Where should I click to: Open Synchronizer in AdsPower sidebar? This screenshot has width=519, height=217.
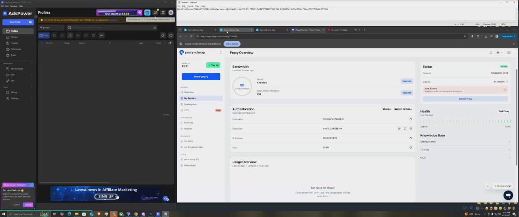point(18,69)
